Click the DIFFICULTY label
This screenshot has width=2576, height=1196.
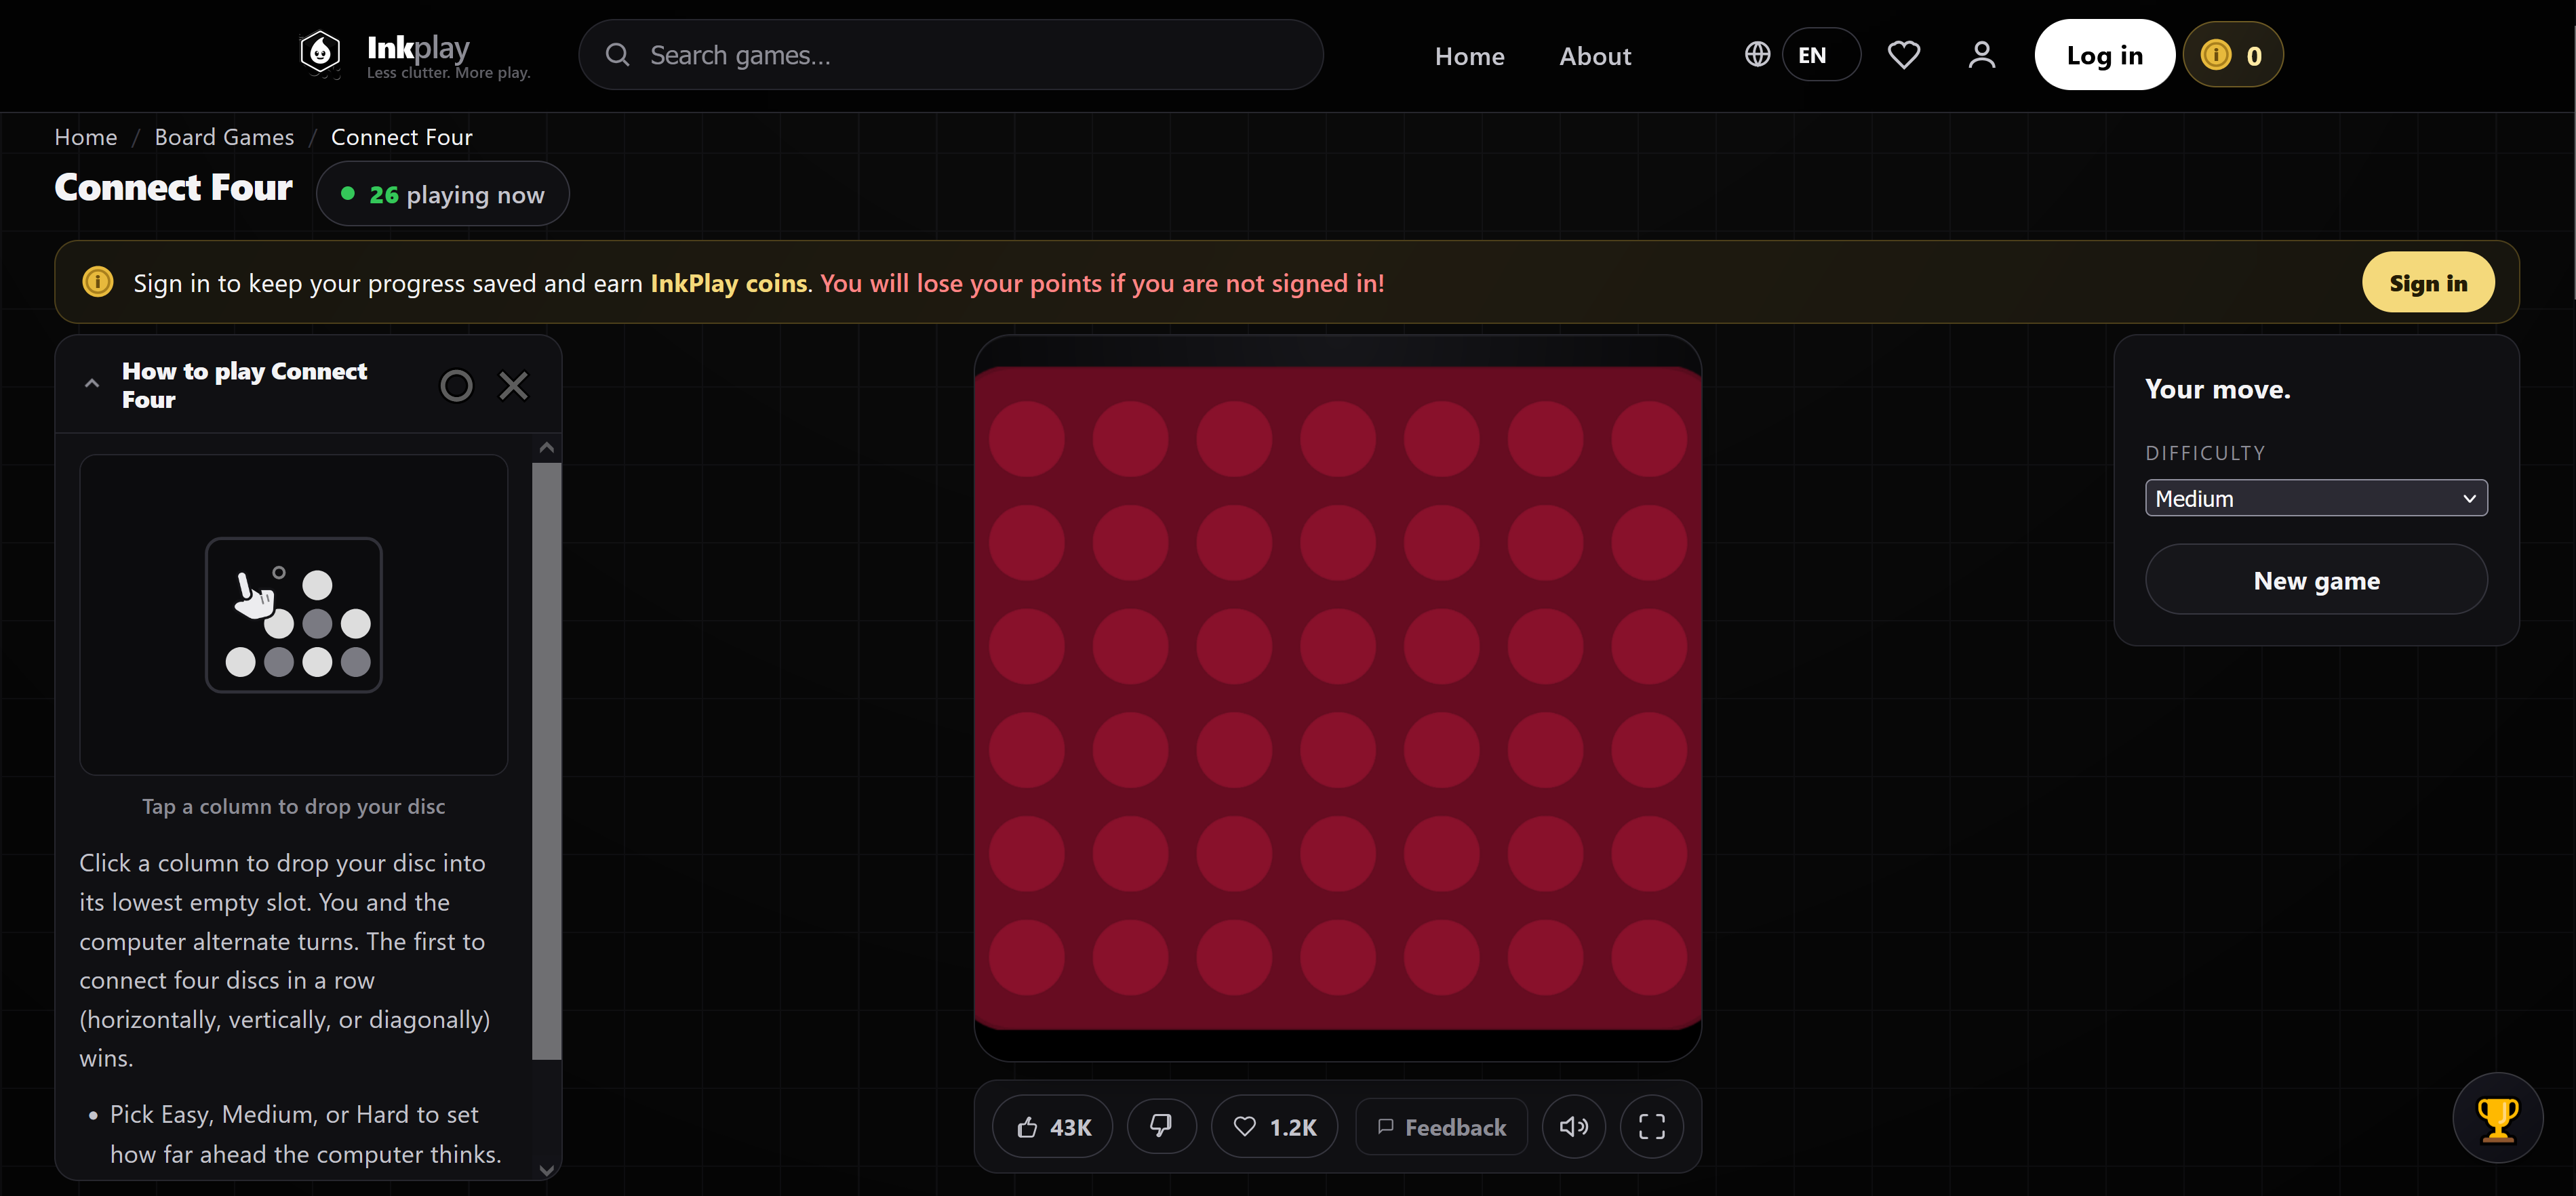pyautogui.click(x=2205, y=453)
